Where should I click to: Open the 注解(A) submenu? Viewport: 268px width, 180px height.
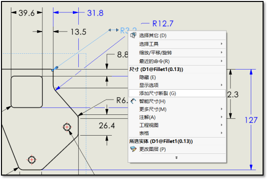coord(177,117)
